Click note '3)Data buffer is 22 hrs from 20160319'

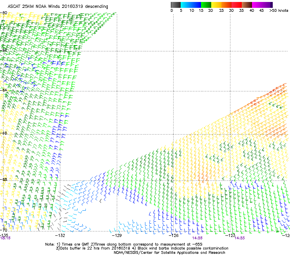click(93, 248)
